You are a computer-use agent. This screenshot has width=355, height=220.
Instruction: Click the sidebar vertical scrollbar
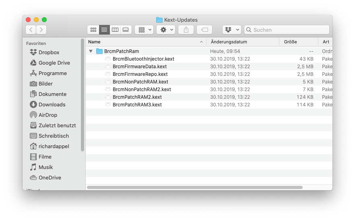coord(83,95)
